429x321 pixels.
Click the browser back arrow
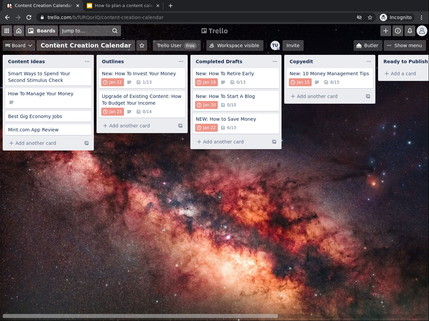point(7,17)
